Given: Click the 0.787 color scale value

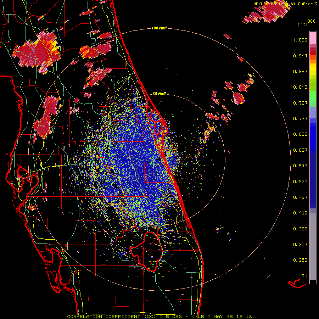Looking at the screenshot, I should [300, 103].
